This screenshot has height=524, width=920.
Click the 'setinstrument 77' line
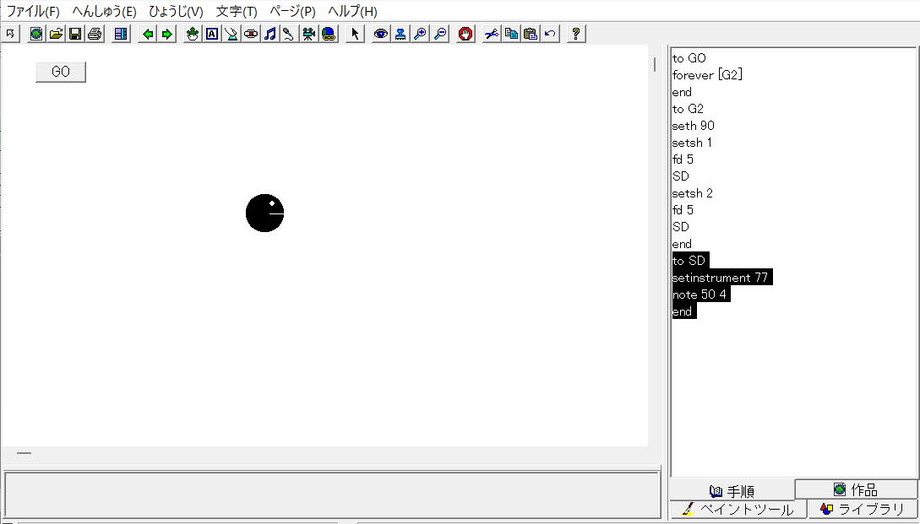pos(721,278)
